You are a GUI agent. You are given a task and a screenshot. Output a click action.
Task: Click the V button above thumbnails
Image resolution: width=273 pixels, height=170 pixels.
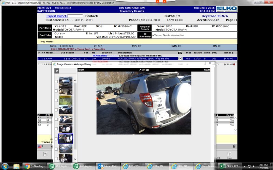pos(57,71)
